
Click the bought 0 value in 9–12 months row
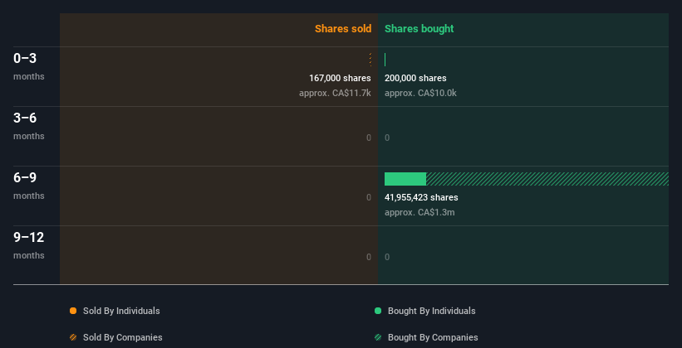click(387, 258)
